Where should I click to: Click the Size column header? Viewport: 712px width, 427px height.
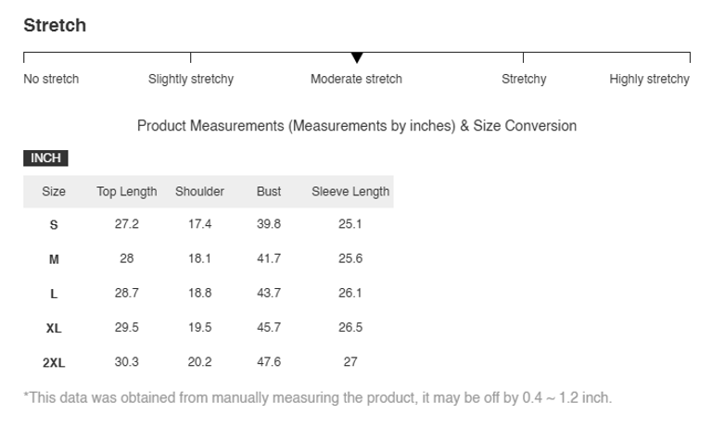pyautogui.click(x=54, y=192)
